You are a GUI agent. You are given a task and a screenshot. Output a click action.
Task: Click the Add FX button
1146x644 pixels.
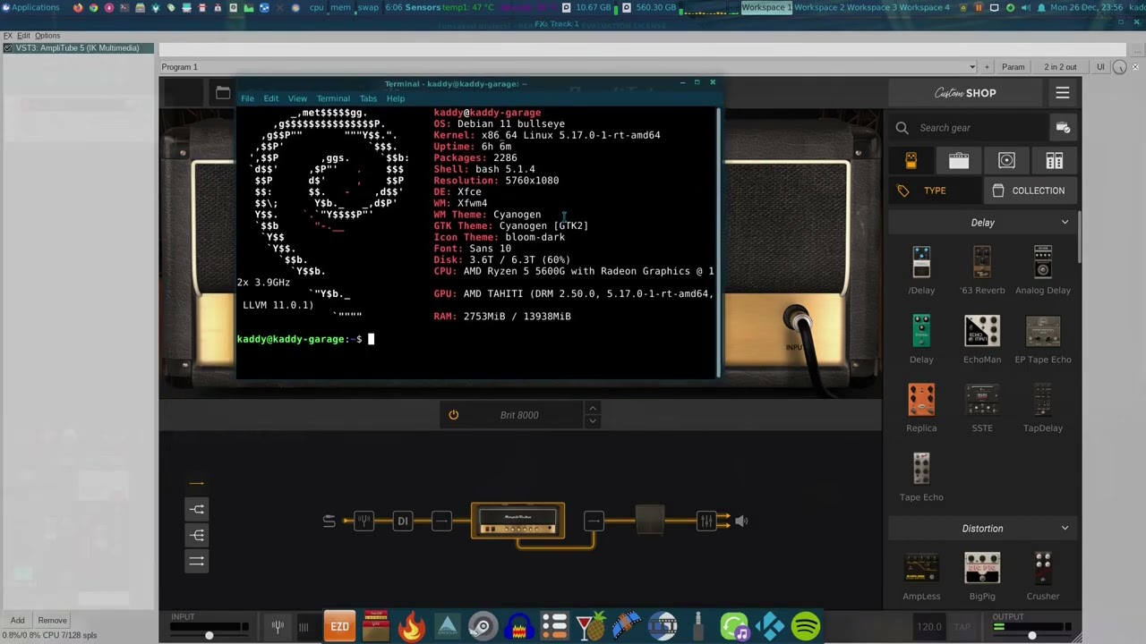(x=17, y=620)
